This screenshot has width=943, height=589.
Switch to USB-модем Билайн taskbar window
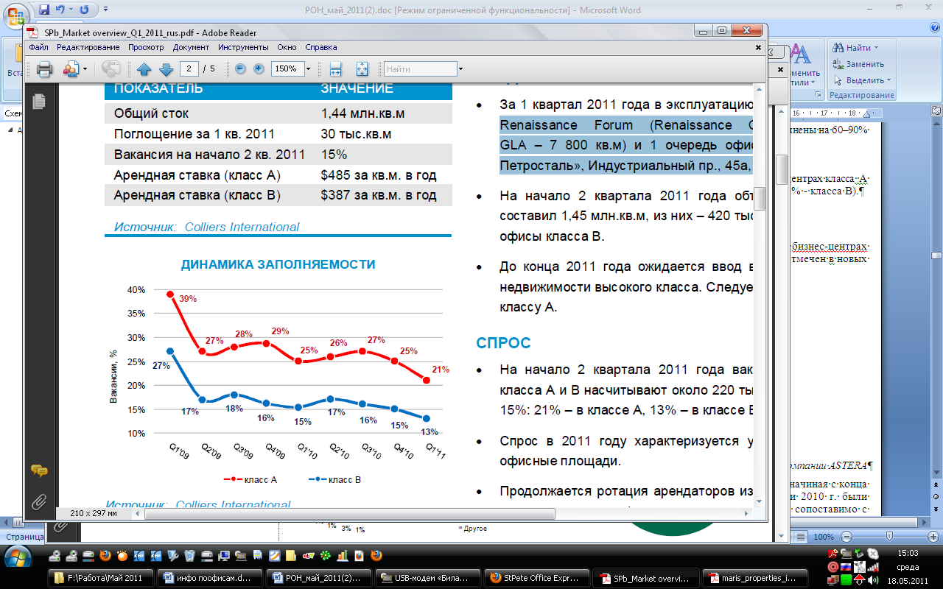427,578
